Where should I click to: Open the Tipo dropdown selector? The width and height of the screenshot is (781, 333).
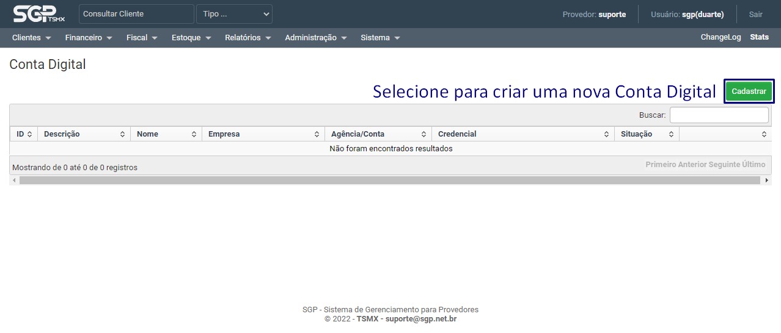click(234, 14)
